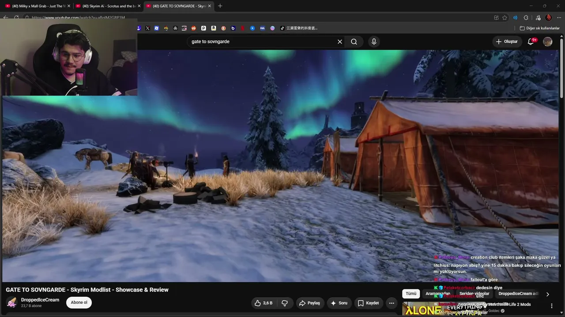The height and width of the screenshot is (317, 565).
Task: Click the browser back arrow
Action: pyautogui.click(x=6, y=18)
